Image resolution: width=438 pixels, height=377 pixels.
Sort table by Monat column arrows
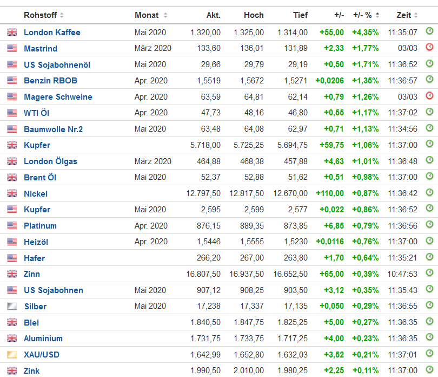(165, 15)
